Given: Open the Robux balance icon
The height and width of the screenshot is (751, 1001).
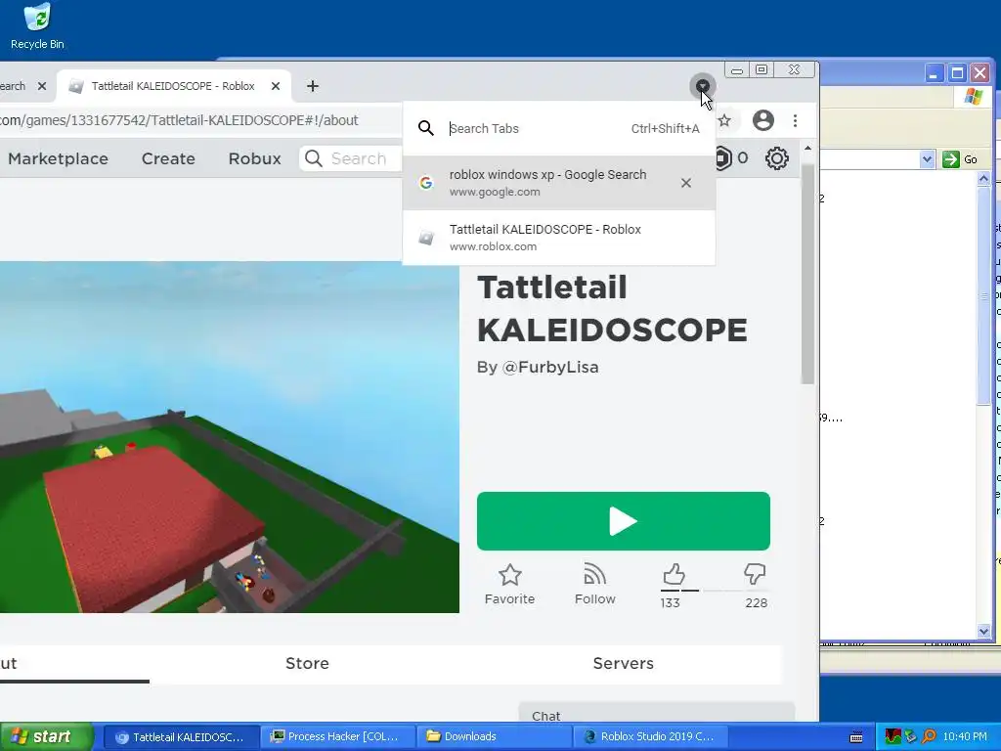Looking at the screenshot, I should (722, 158).
